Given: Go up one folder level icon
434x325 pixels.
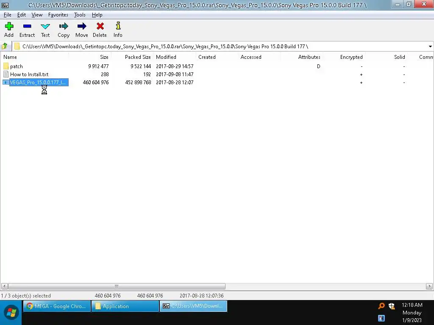Looking at the screenshot, I should coord(5,46).
